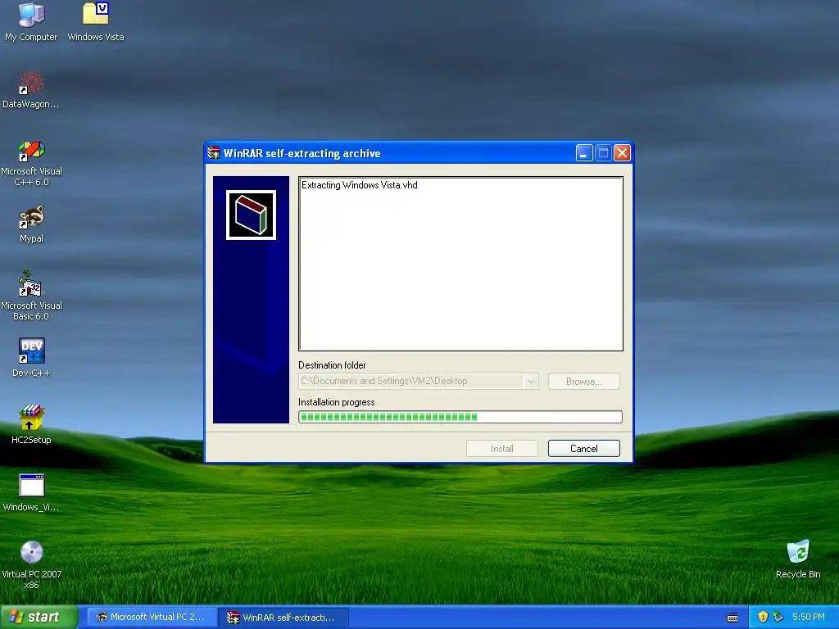Click WinRAR self-extracting taskbar button

[284, 618]
